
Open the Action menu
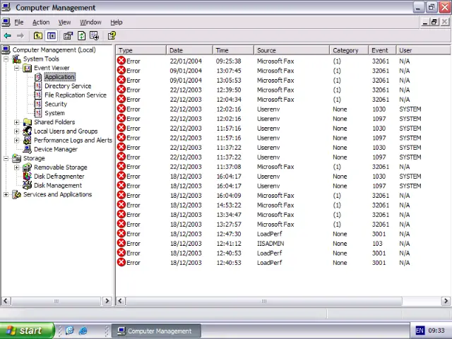(41, 22)
